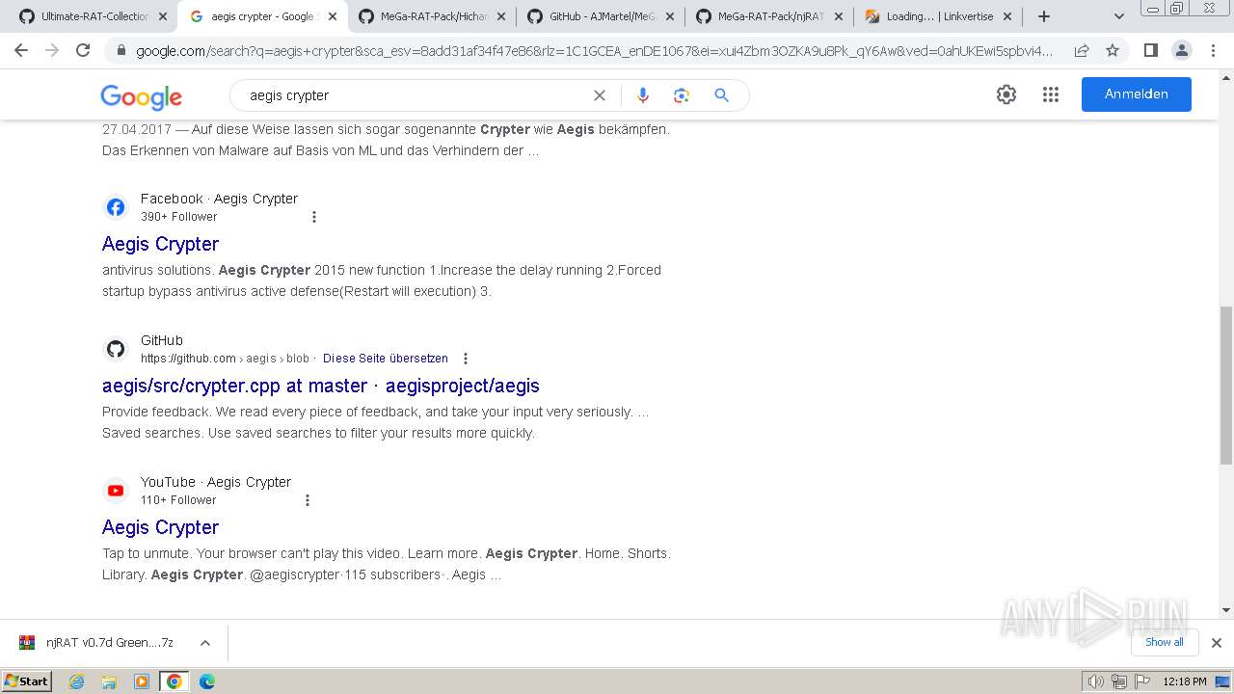Start voice search with microphone

[x=643, y=95]
